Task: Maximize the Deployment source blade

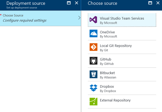Action: click(69, 3)
